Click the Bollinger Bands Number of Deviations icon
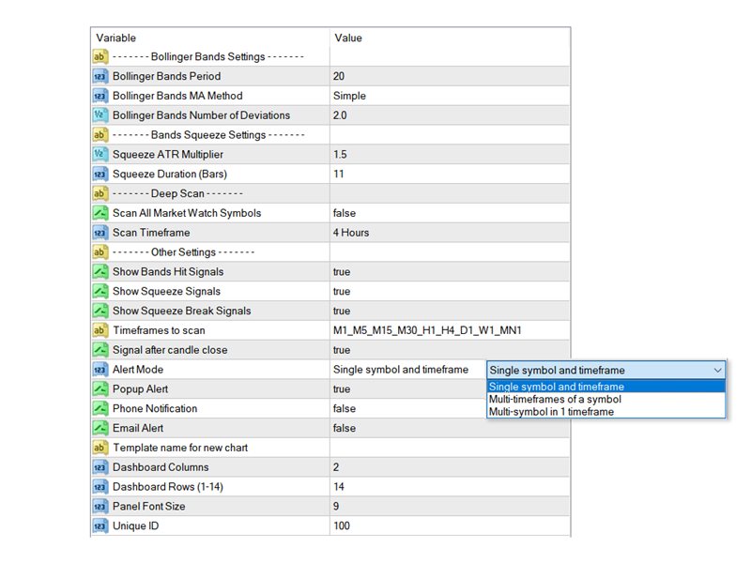This screenshot has height=563, width=751. pos(100,115)
